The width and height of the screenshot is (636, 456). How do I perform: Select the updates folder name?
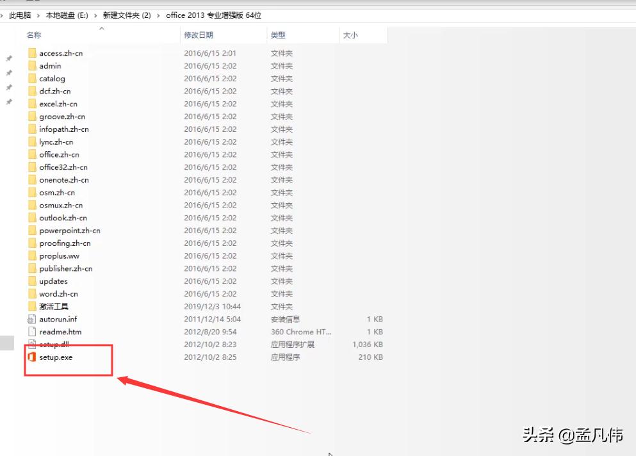pos(54,281)
